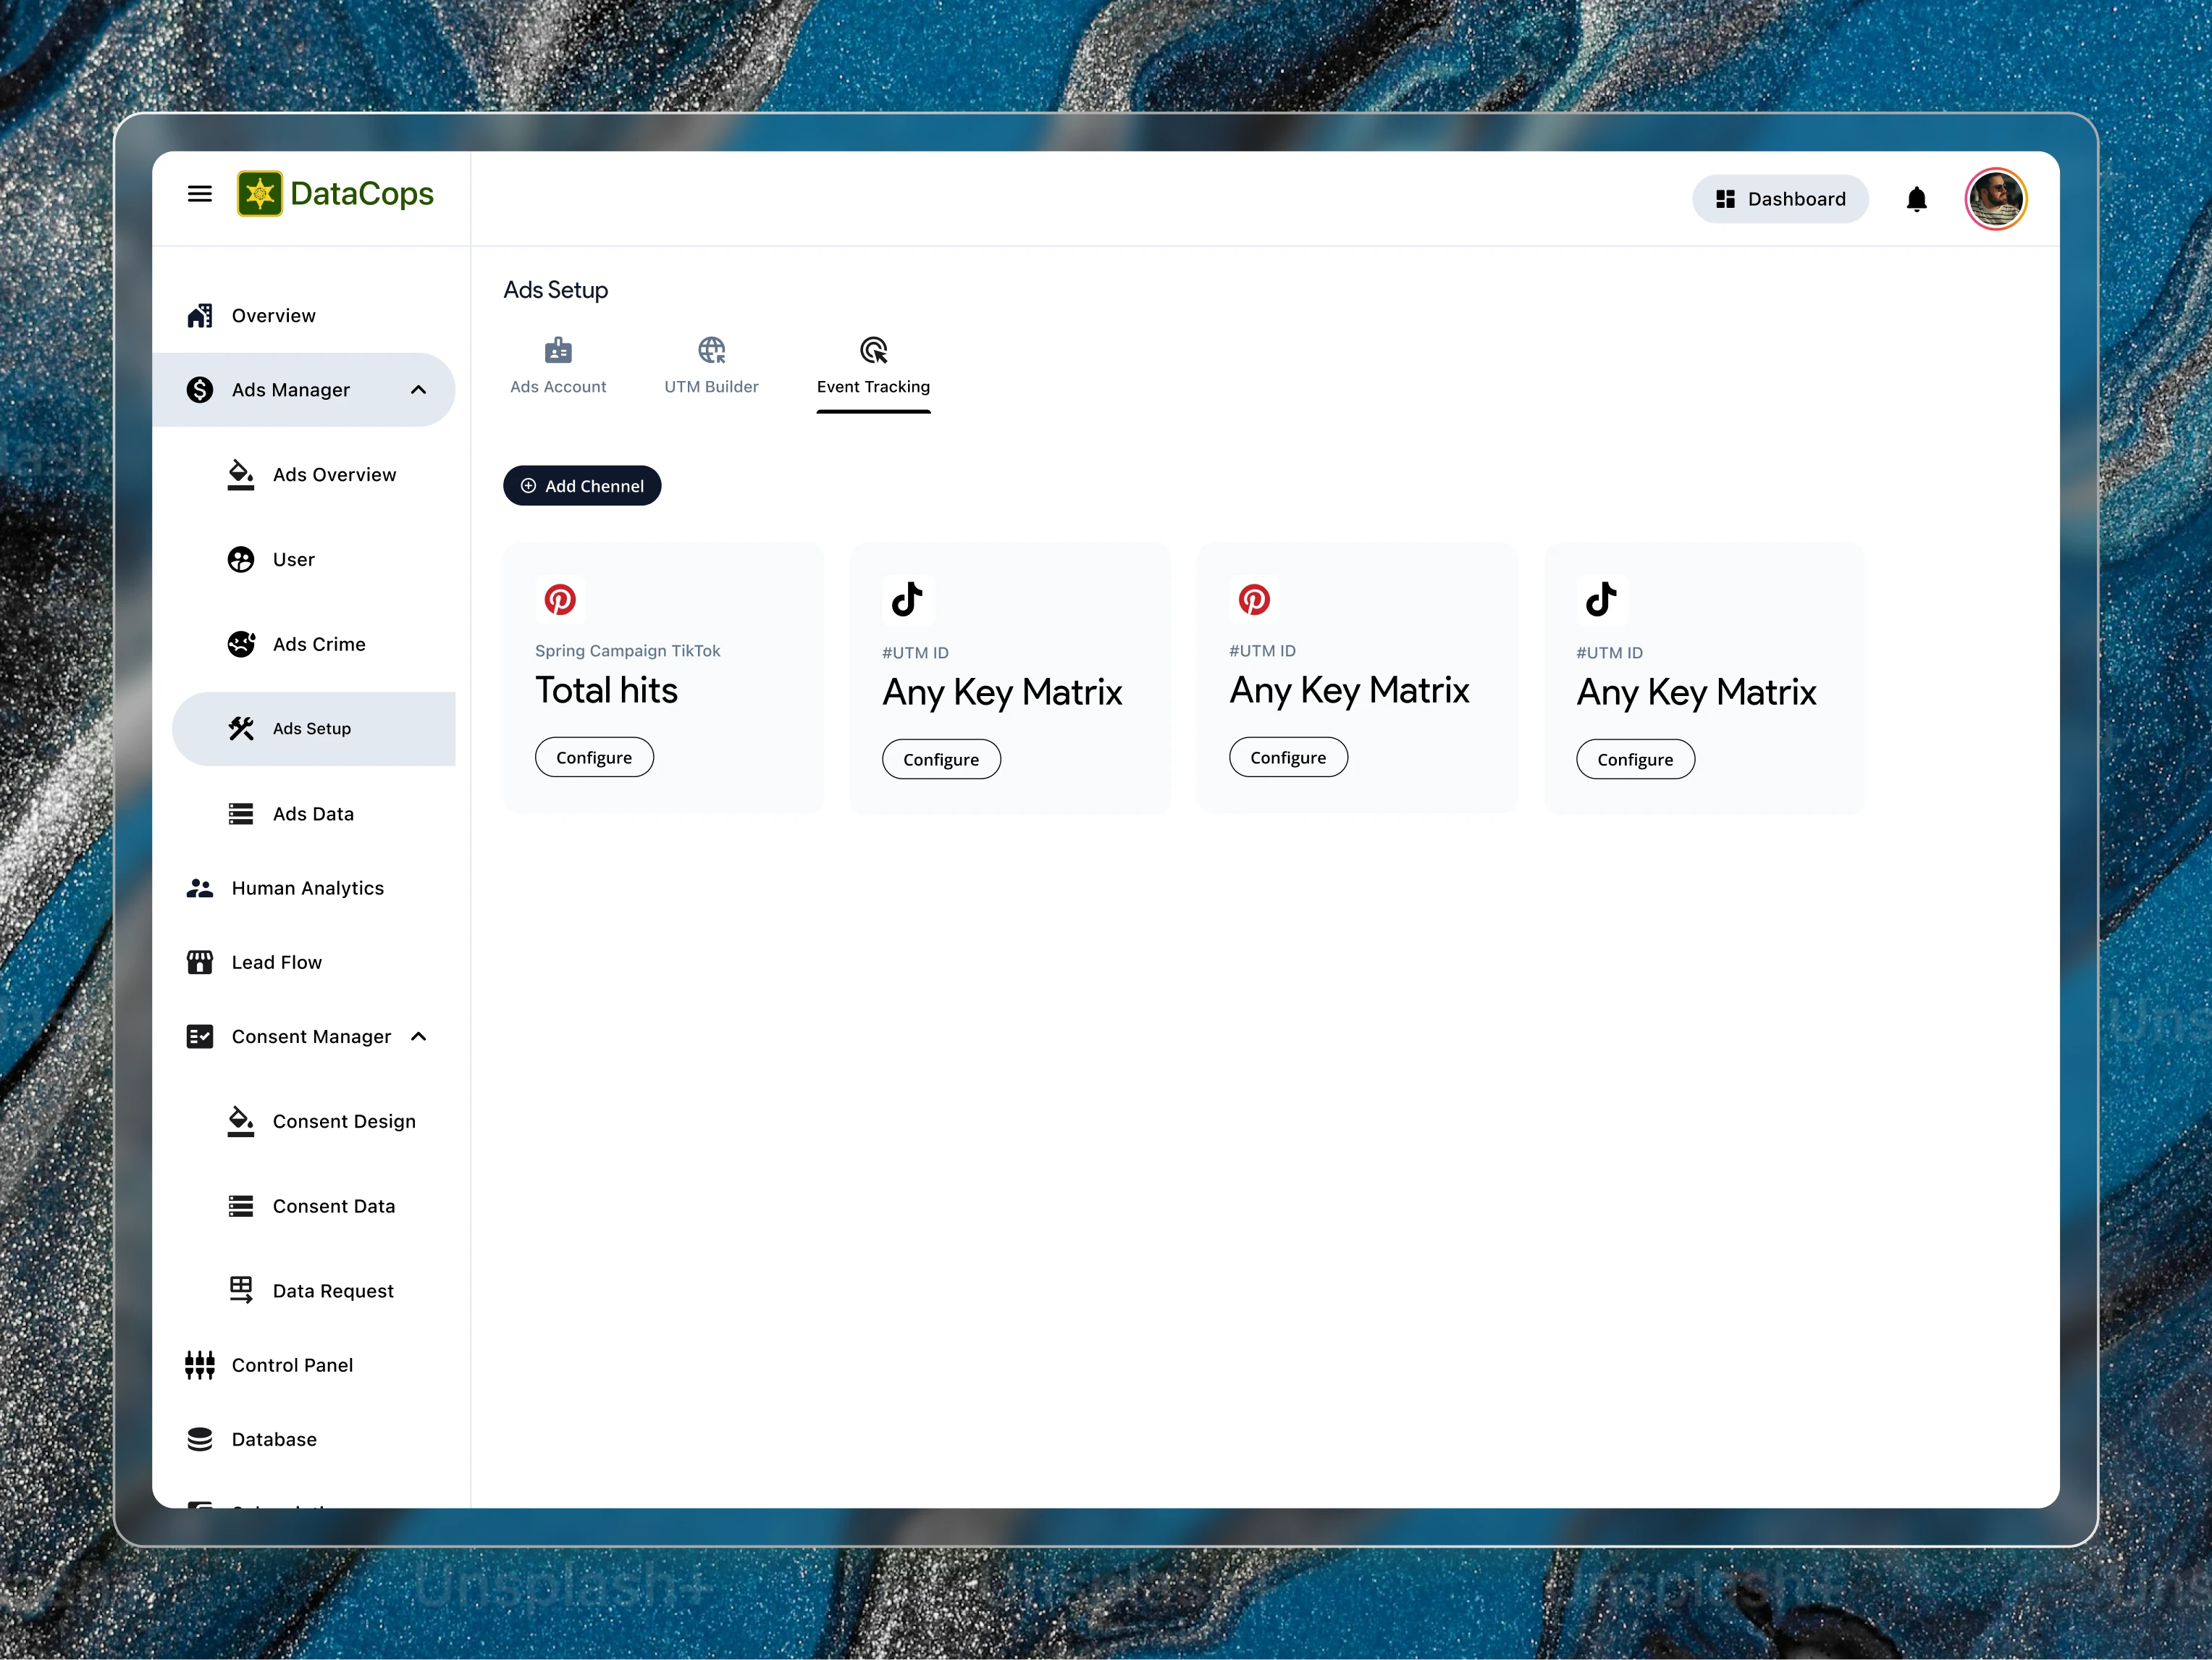This screenshot has width=2212, height=1660.
Task: Click the UTM Builder globe icon
Action: pos(711,350)
